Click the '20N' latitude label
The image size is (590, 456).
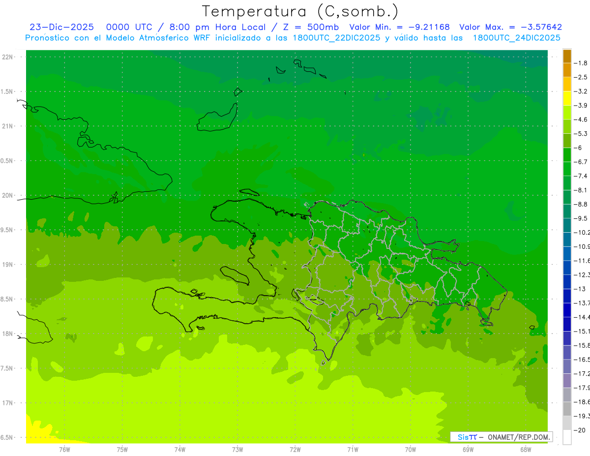[x=7, y=195]
